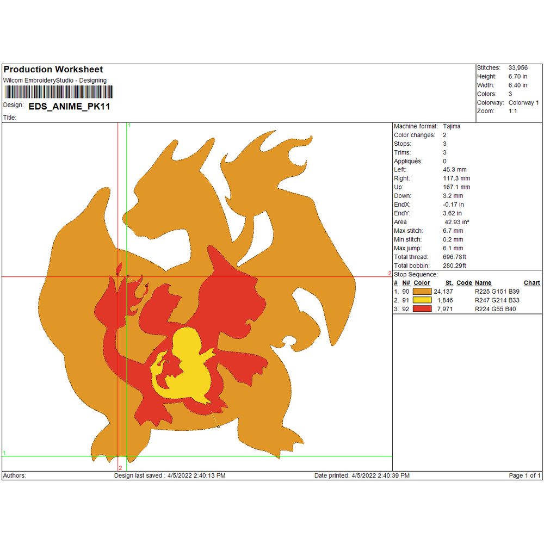This screenshot has height=544, width=544.
Task: Click the Production Worksheet heading
Action: [x=53, y=70]
